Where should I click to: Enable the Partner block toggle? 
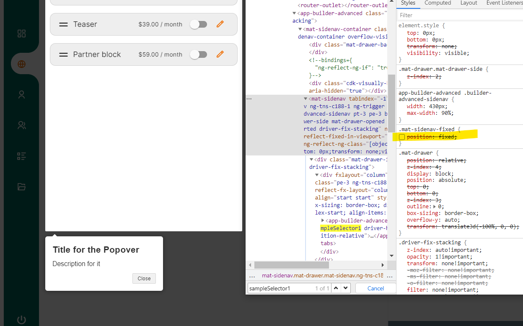(x=199, y=54)
